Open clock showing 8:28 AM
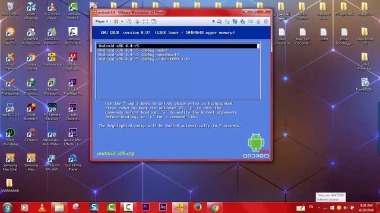This screenshot has height=213, width=380. pos(366,208)
